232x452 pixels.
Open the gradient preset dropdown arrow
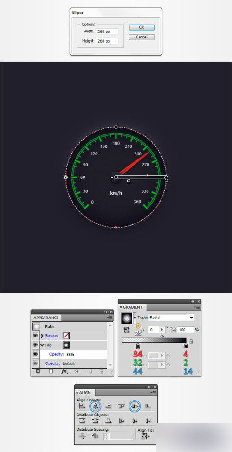[135, 318]
